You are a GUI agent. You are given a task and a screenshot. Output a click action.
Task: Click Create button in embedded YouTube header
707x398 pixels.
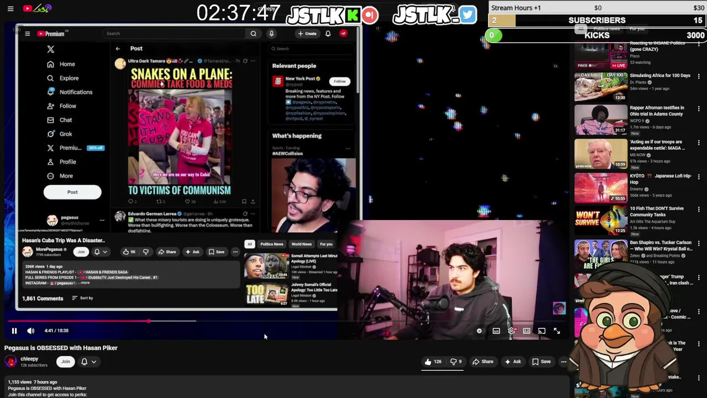(x=307, y=34)
